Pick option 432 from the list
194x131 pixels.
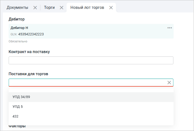tap(15, 116)
